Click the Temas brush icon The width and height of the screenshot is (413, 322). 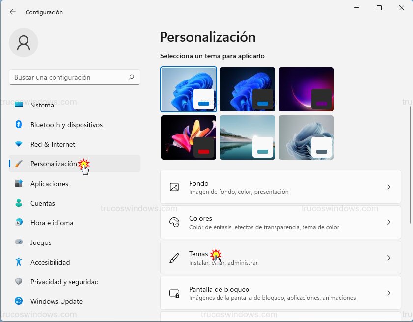coord(174,258)
